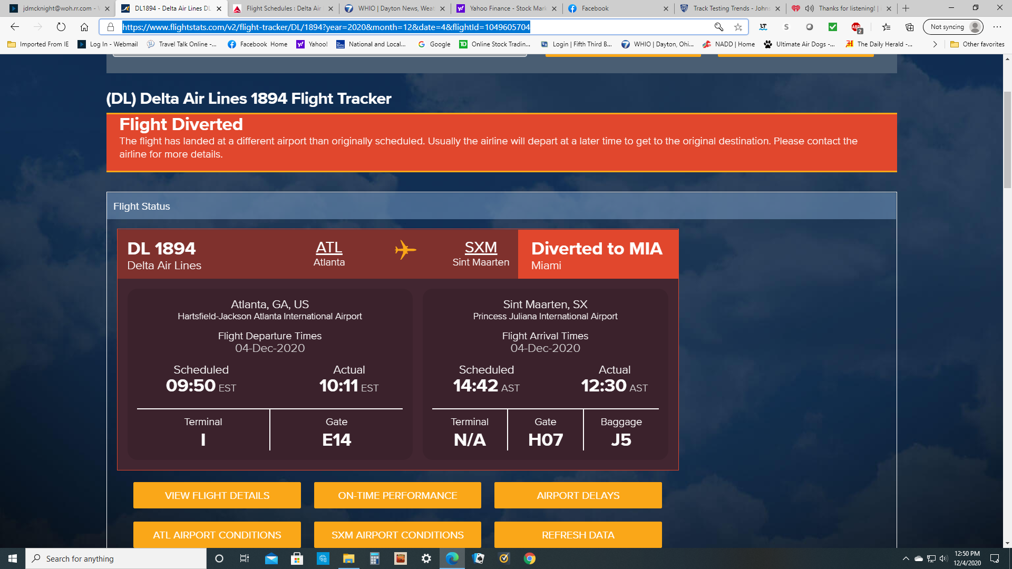The image size is (1012, 569).
Task: Switch to Yahoo Finance tab
Action: coord(507,8)
